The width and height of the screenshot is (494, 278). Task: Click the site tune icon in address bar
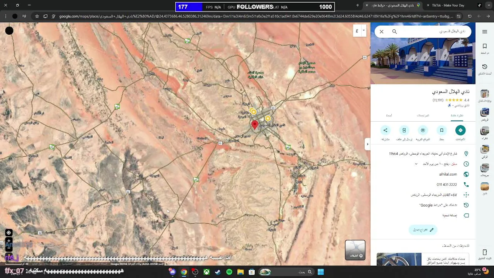tap(458, 16)
